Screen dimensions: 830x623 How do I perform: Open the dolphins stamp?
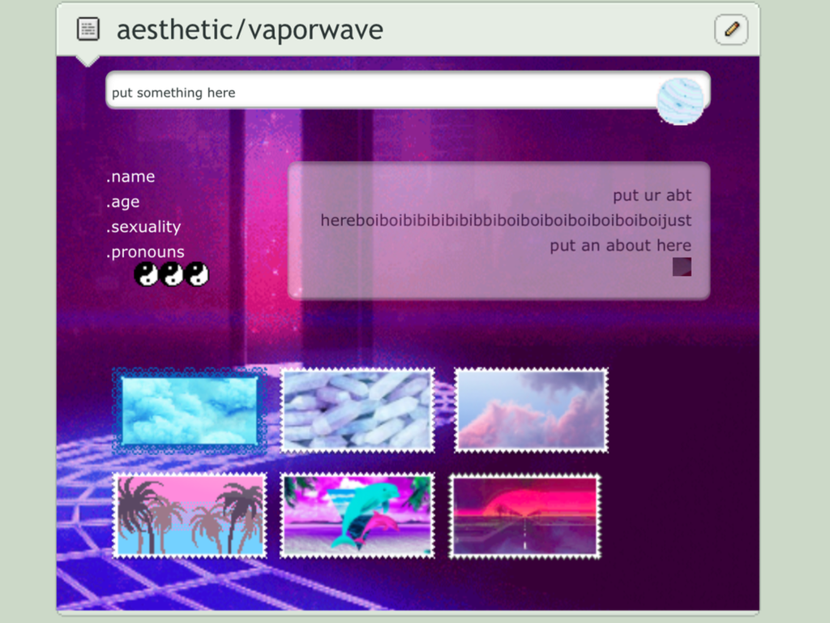(357, 515)
